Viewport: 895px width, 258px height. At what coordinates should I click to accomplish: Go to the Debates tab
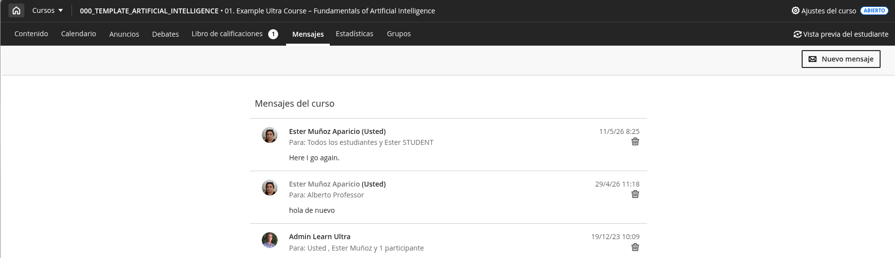(x=165, y=34)
